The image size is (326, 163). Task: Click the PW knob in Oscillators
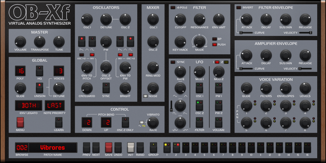(106, 42)
